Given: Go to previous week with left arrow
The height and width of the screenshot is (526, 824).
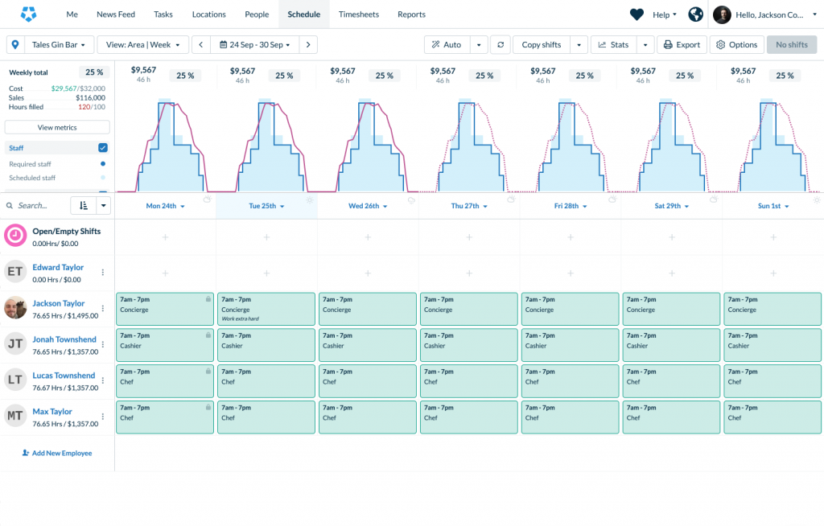Looking at the screenshot, I should pos(201,45).
